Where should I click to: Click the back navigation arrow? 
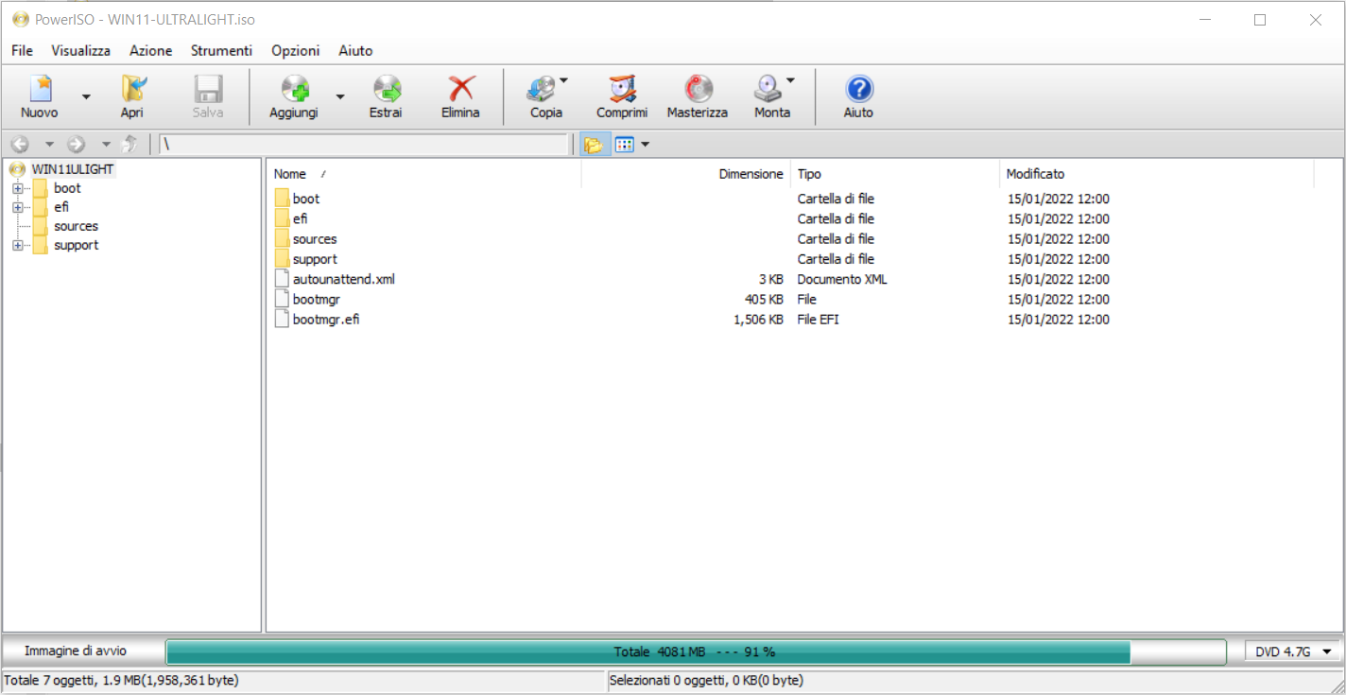pyautogui.click(x=20, y=145)
